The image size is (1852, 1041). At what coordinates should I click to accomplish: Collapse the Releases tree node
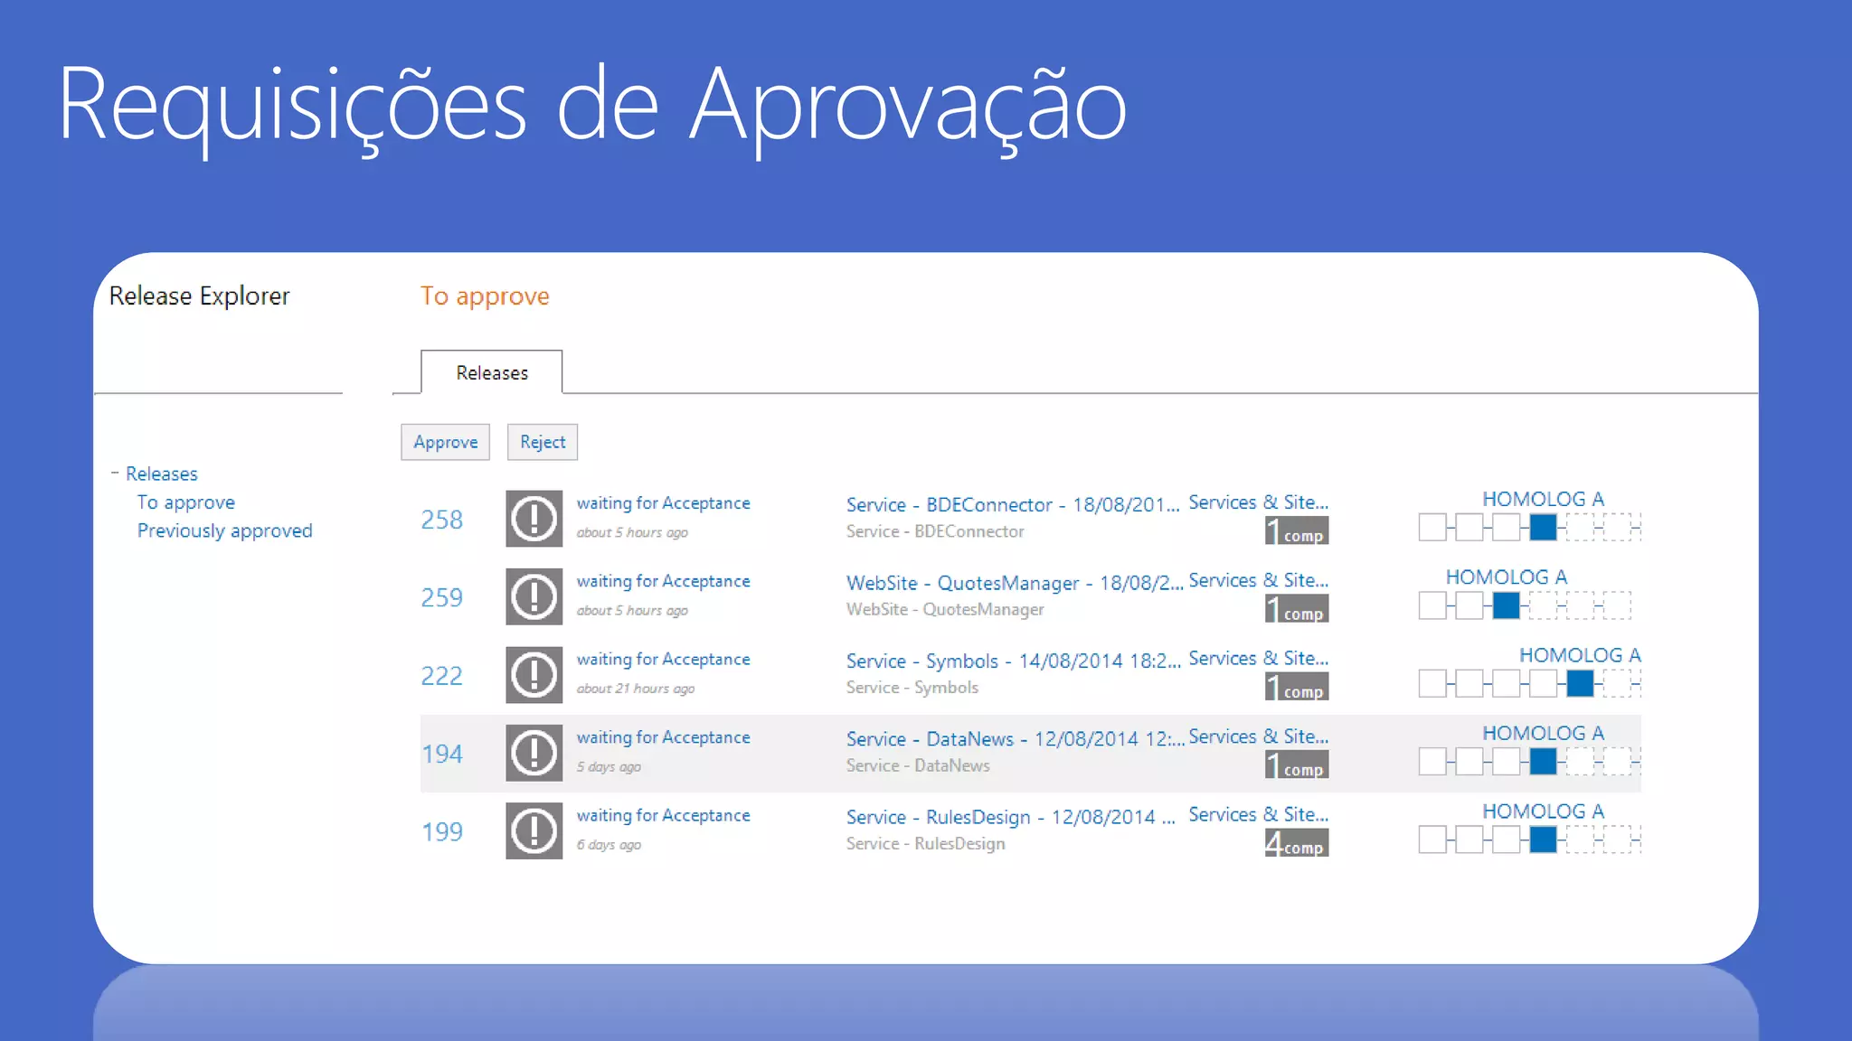115,473
